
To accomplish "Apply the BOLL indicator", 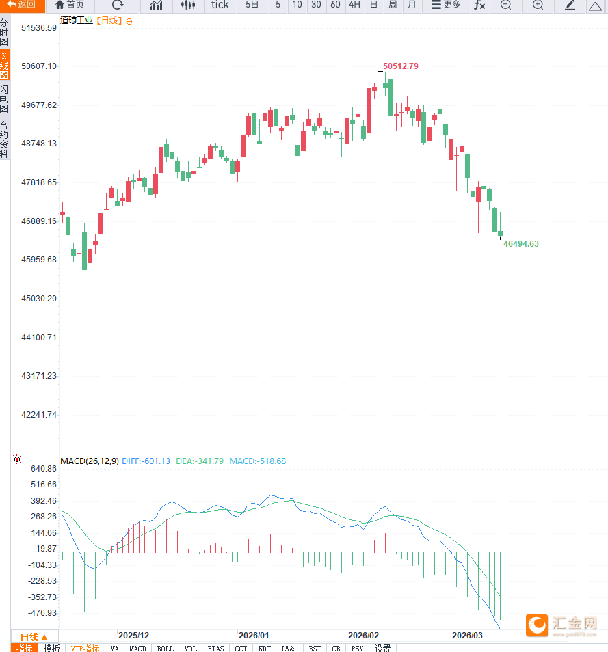I will point(166,648).
